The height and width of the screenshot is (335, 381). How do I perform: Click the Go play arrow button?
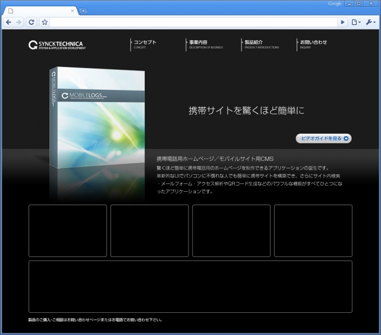[342, 22]
